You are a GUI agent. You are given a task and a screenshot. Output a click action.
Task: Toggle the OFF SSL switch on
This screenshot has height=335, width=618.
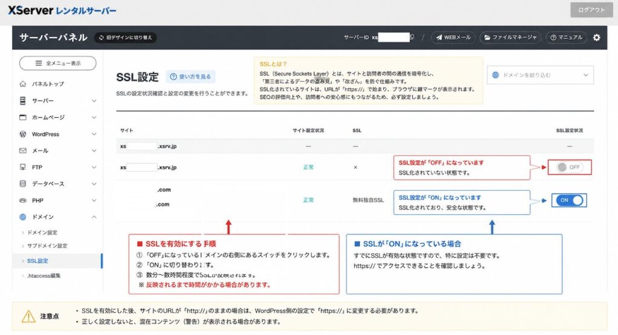(x=570, y=167)
